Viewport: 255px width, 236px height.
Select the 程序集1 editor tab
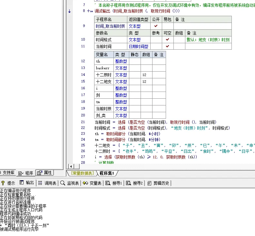click(x=108, y=173)
